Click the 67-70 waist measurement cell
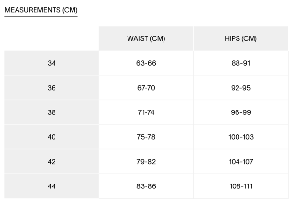292x204 pixels. coord(146,88)
